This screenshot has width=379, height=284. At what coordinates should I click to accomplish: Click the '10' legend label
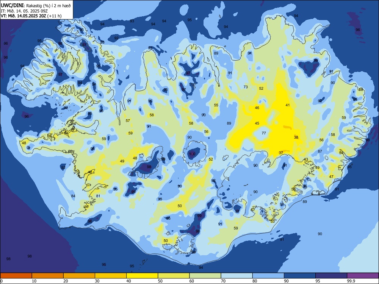click(34, 281)
